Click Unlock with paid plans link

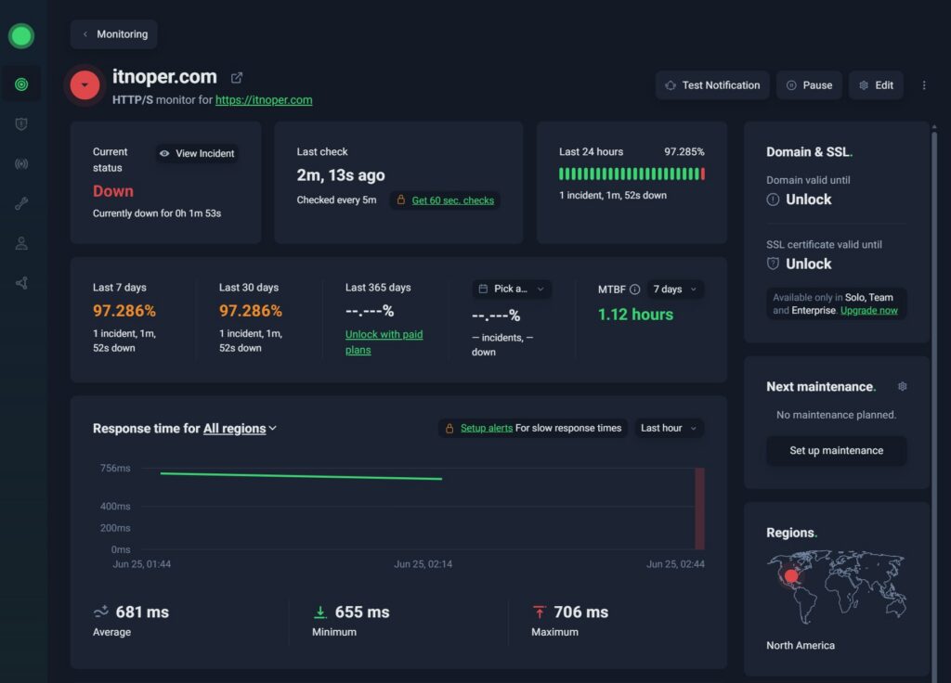(384, 341)
